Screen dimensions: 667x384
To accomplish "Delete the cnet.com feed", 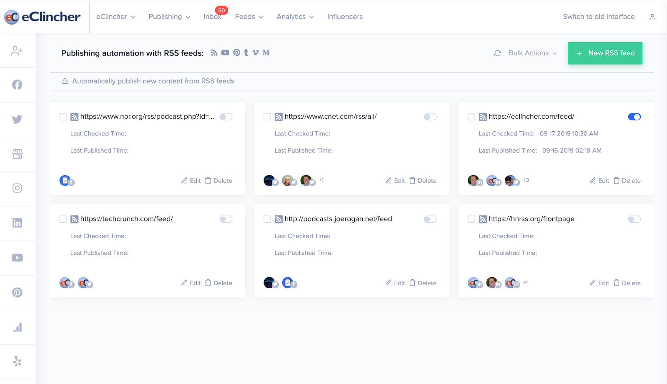I will coord(423,181).
